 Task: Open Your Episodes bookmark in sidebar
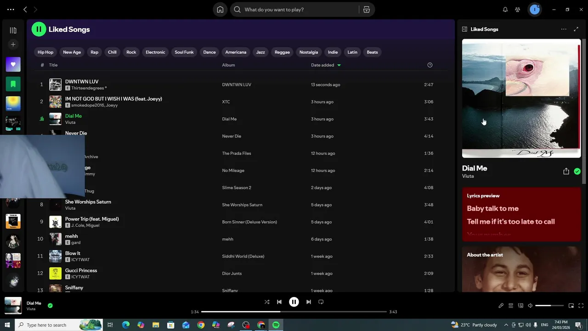tap(13, 84)
